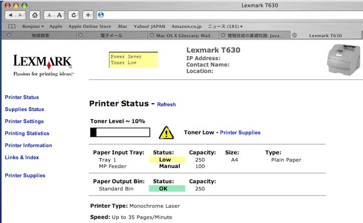Increase text size with large A button

coord(59,15)
